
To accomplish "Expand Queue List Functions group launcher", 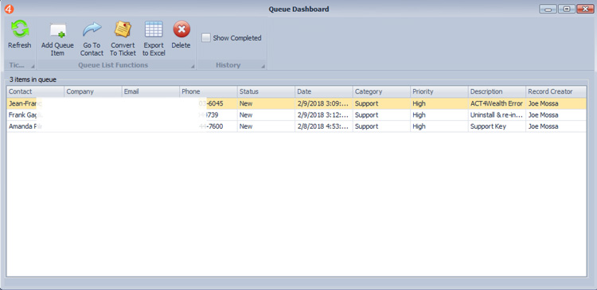I will 193,67.
